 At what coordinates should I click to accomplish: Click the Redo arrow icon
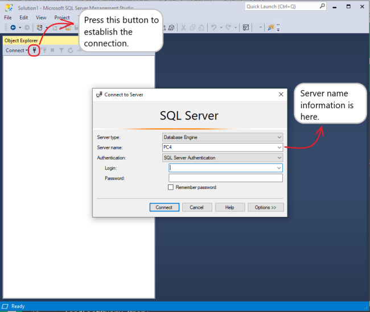pyautogui.click(x=228, y=27)
